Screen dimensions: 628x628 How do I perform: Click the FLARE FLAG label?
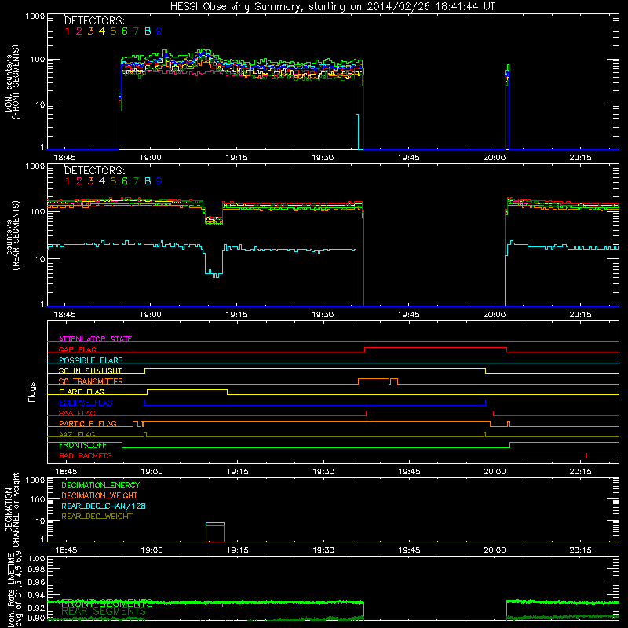click(82, 392)
